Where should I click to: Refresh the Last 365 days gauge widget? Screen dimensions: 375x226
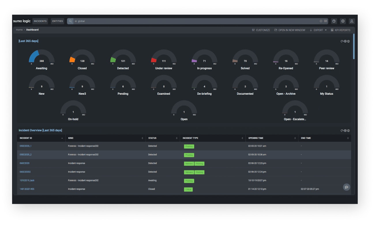pos(342,41)
